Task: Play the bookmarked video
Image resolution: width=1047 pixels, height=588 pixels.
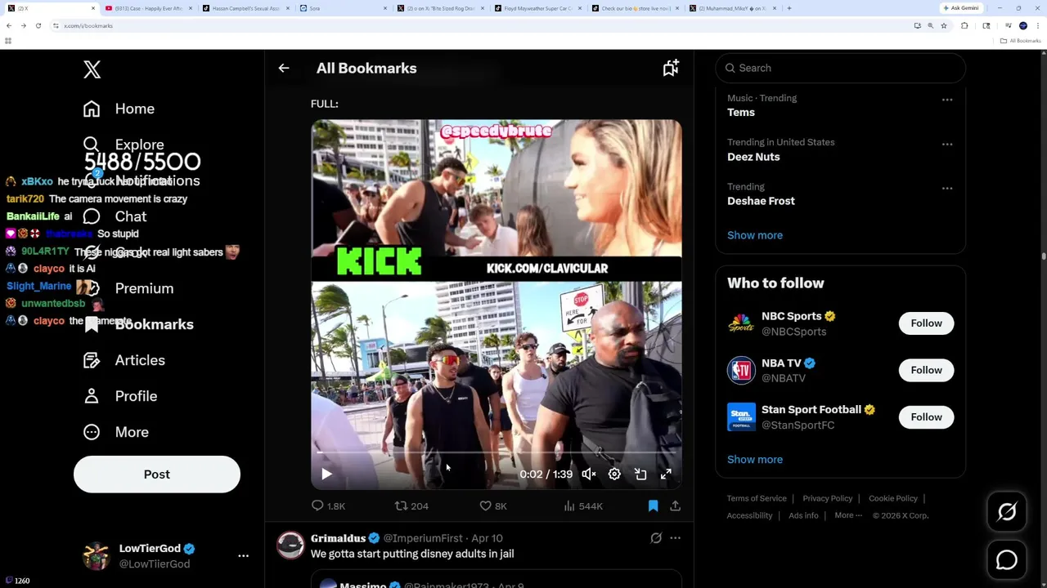Action: (326, 474)
